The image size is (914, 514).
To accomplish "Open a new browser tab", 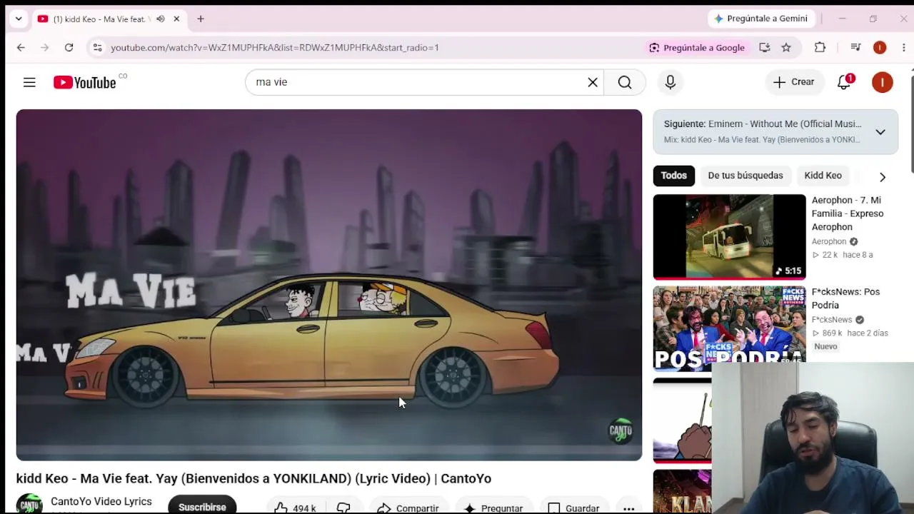I will pos(201,19).
